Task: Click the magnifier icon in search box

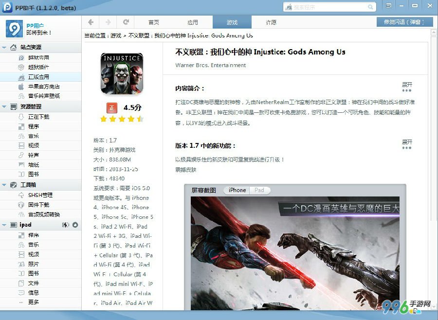Action: point(370,7)
